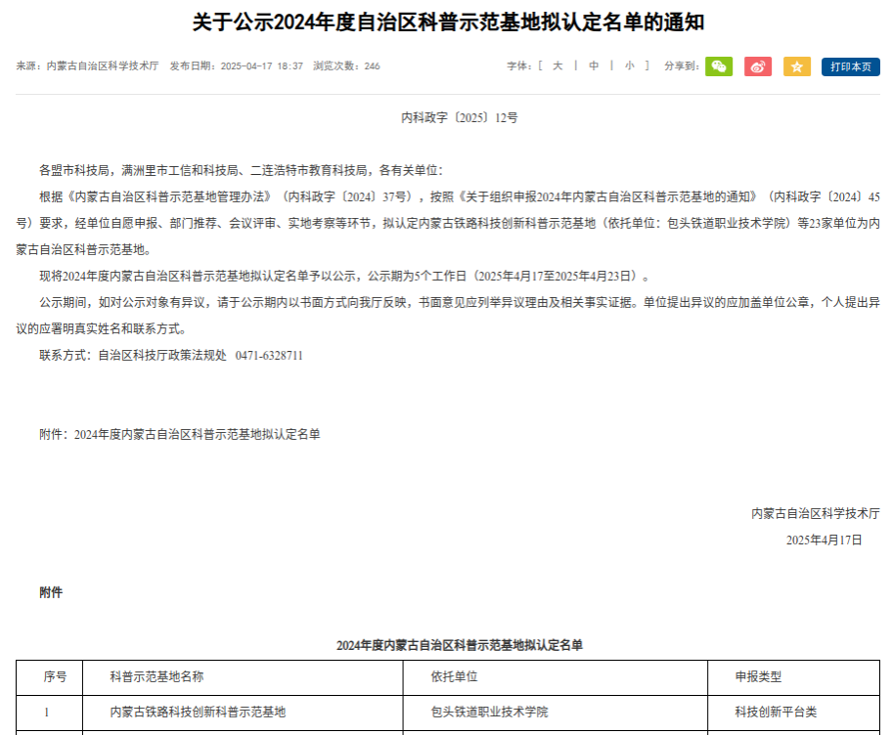This screenshot has width=892, height=735.
Task: Add page to favorites star icon
Action: pyautogui.click(x=797, y=66)
